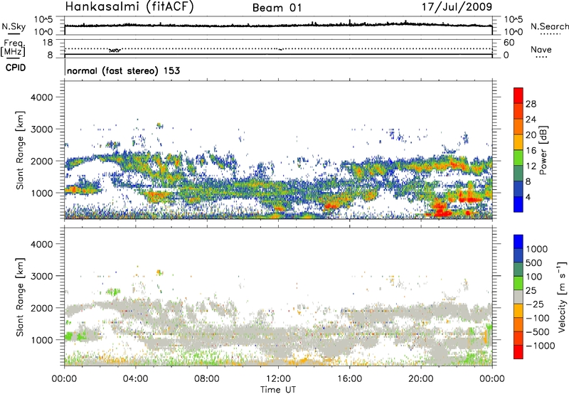Pick the Power colorbar segment between 4 and 8
The width and height of the screenshot is (569, 394).
[x=519, y=189]
